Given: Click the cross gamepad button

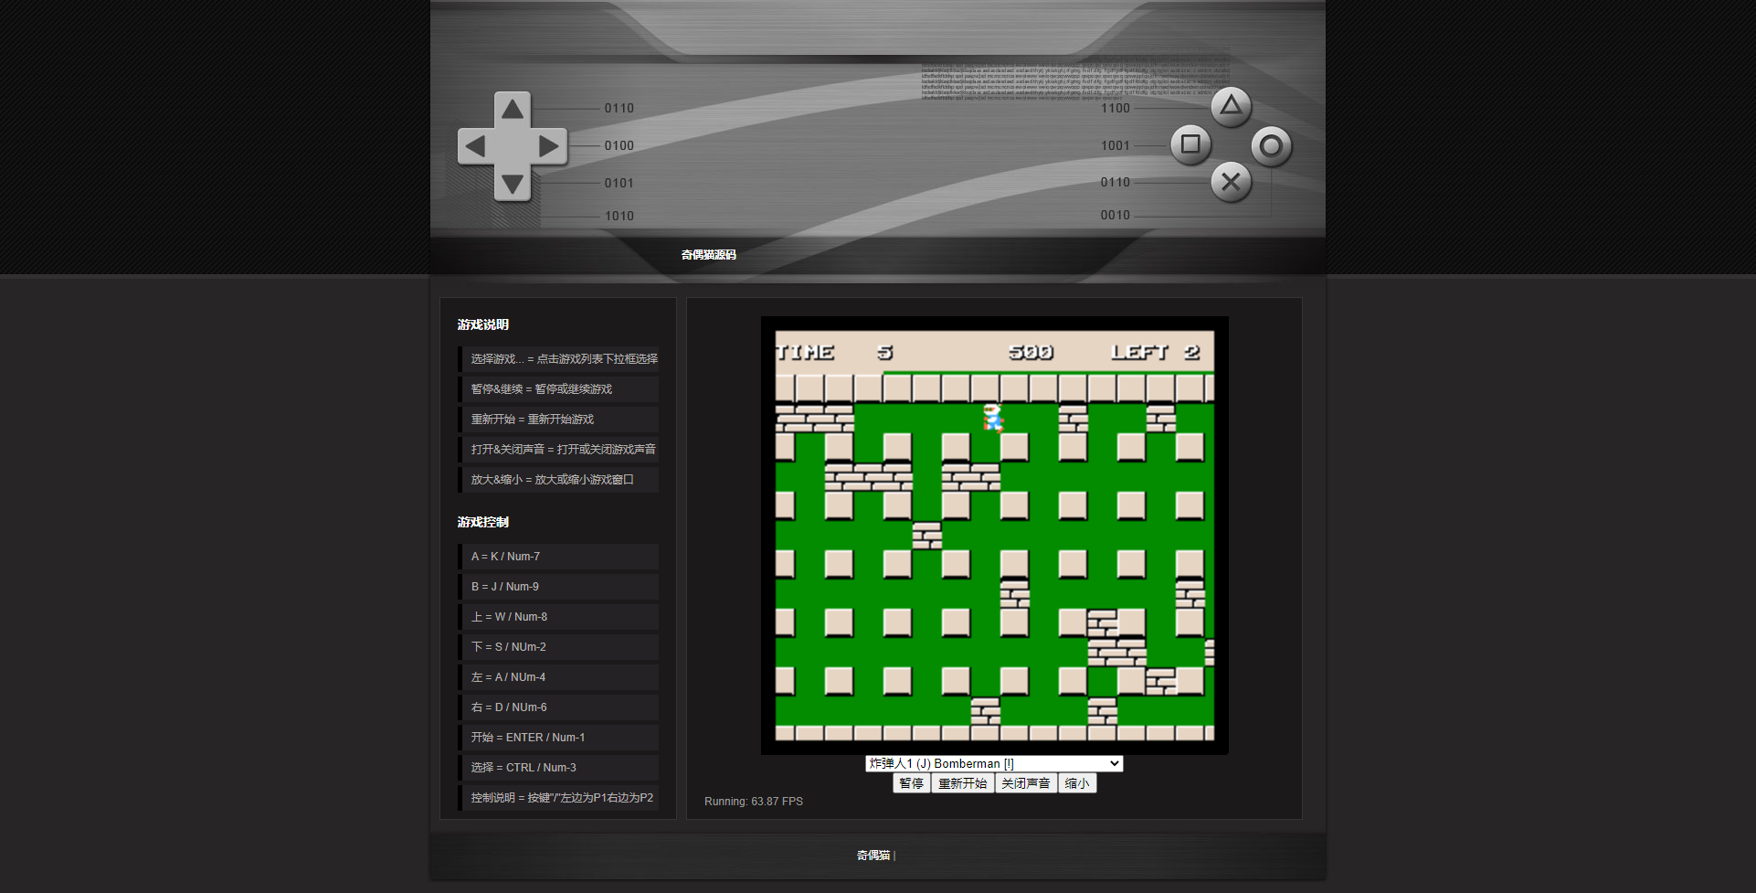Looking at the screenshot, I should [x=1231, y=182].
